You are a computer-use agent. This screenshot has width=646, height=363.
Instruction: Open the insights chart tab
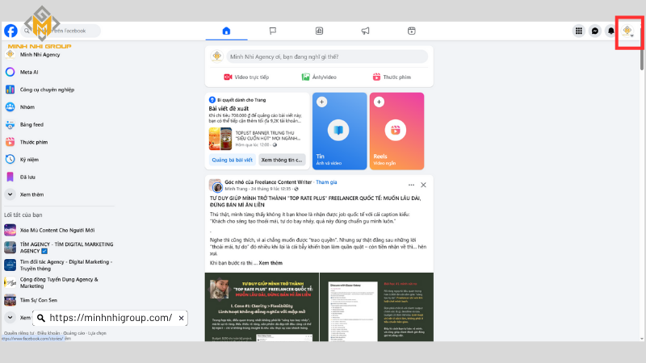tap(319, 31)
